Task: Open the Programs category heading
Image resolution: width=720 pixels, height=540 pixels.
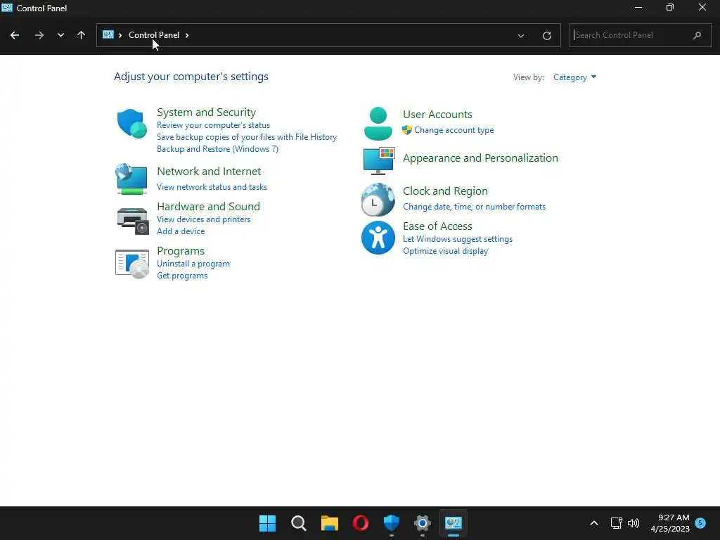Action: coord(181,251)
